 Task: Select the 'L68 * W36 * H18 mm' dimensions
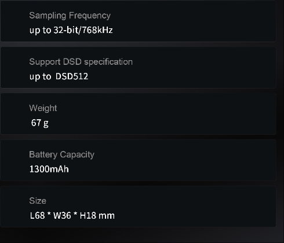click(x=72, y=215)
